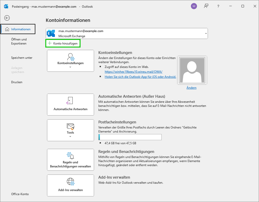Select the Informationen tab
259x202 pixels.
18,29
